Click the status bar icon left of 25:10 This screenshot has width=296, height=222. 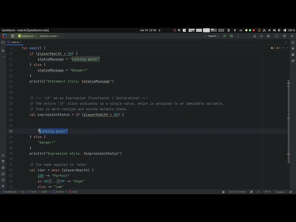pos(223,192)
